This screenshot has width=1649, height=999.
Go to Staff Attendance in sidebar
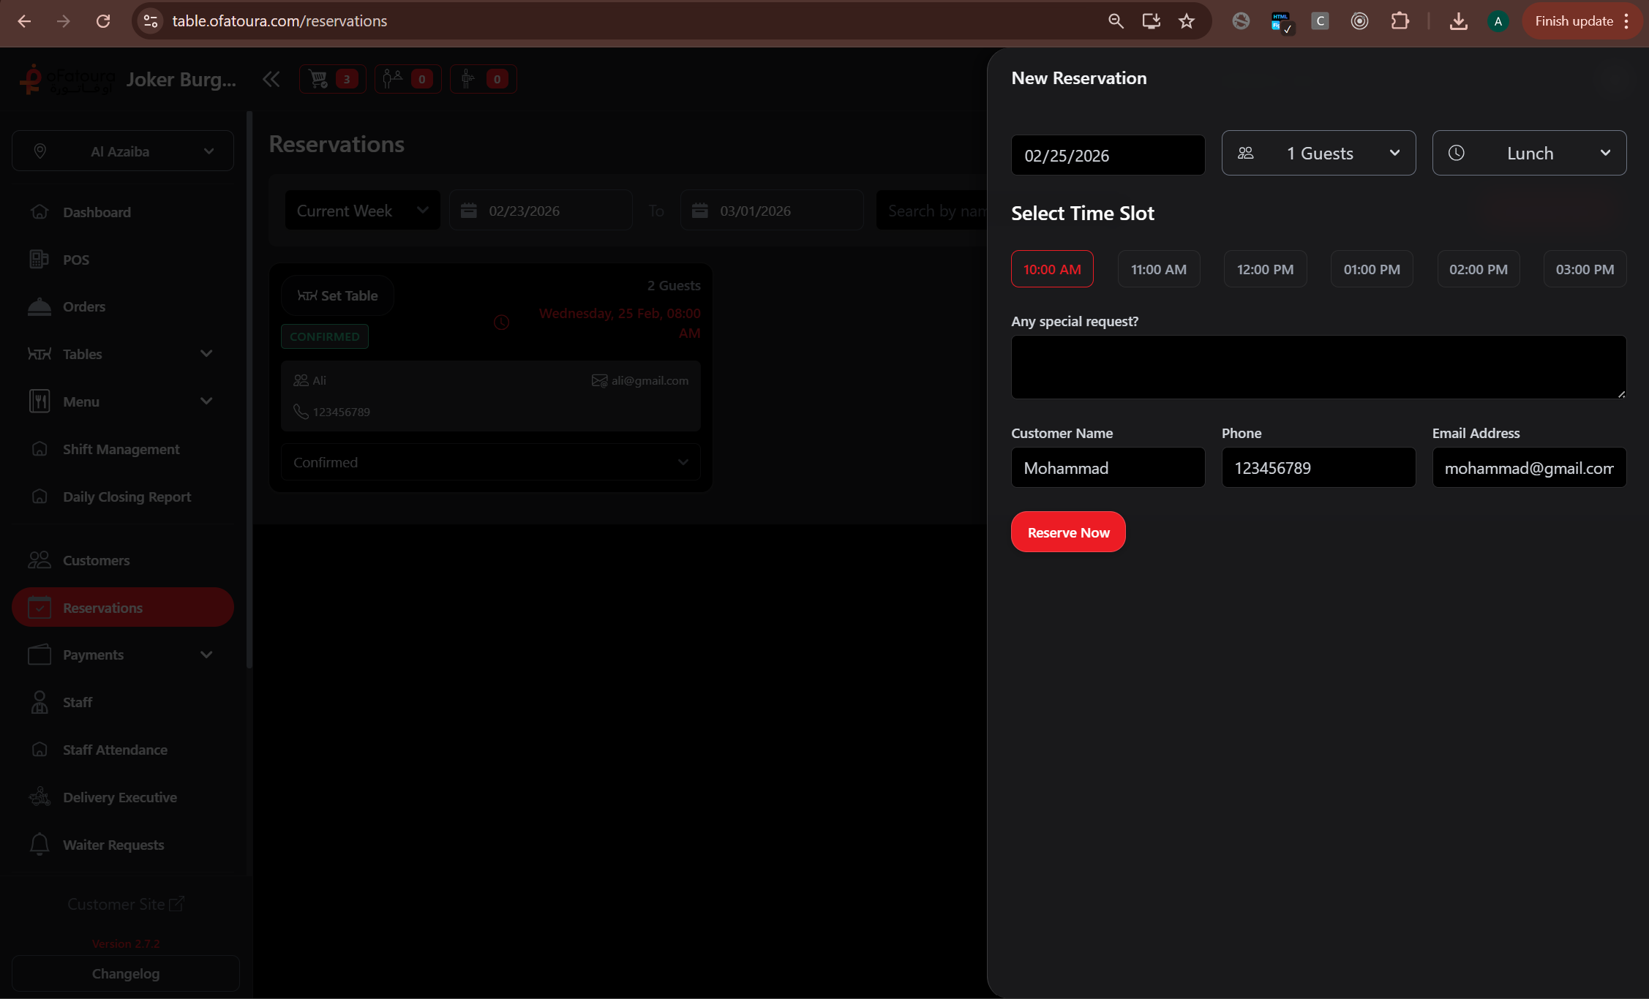pos(115,750)
